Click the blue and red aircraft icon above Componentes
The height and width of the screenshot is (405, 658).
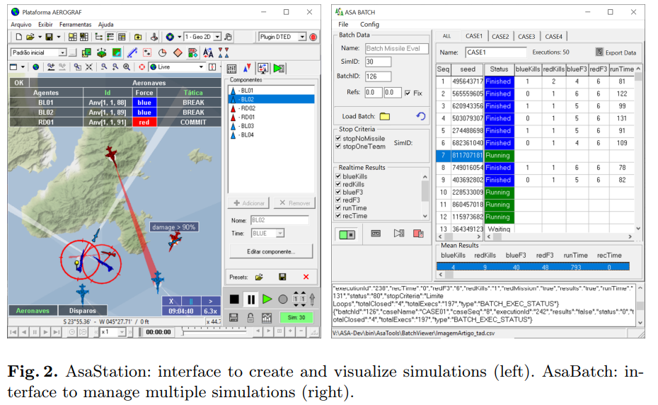coord(247,68)
